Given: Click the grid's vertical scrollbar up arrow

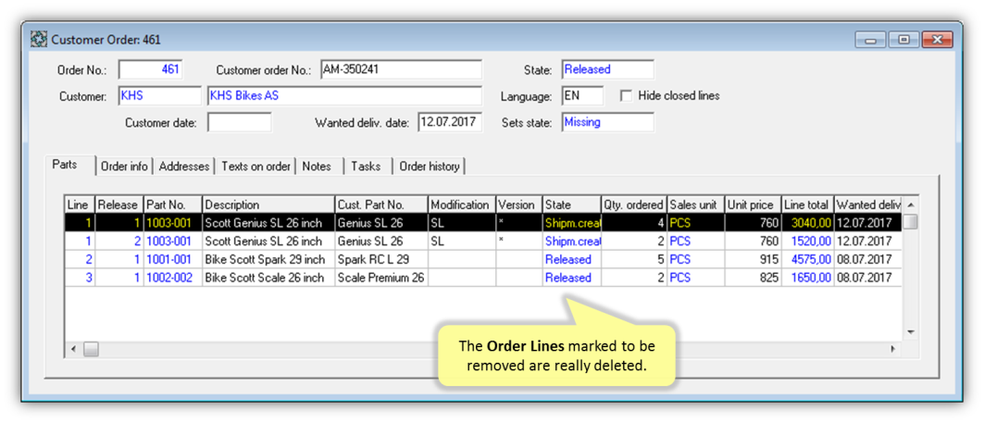Looking at the screenshot, I should (x=911, y=205).
